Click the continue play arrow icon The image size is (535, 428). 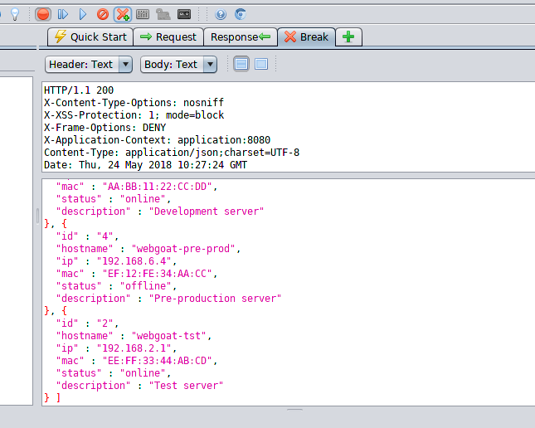pyautogui.click(x=82, y=14)
